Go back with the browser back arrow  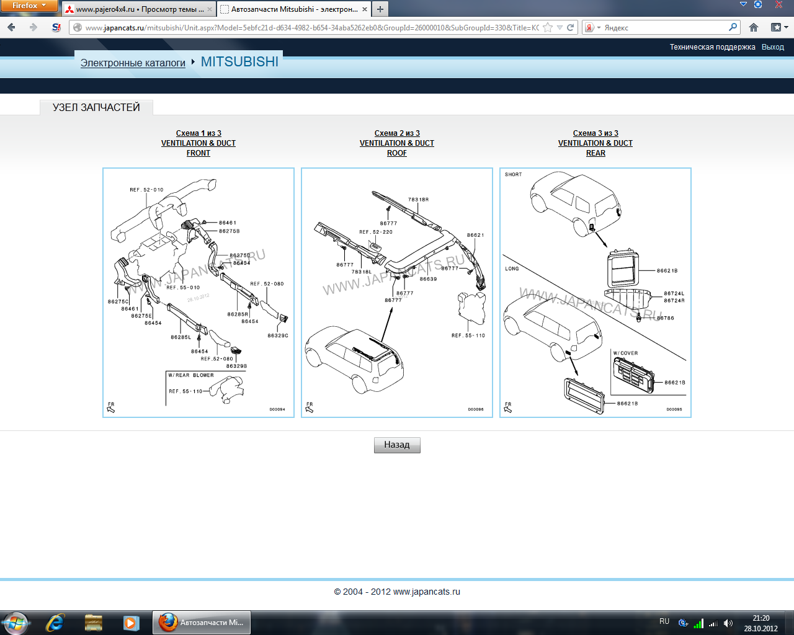click(x=11, y=27)
